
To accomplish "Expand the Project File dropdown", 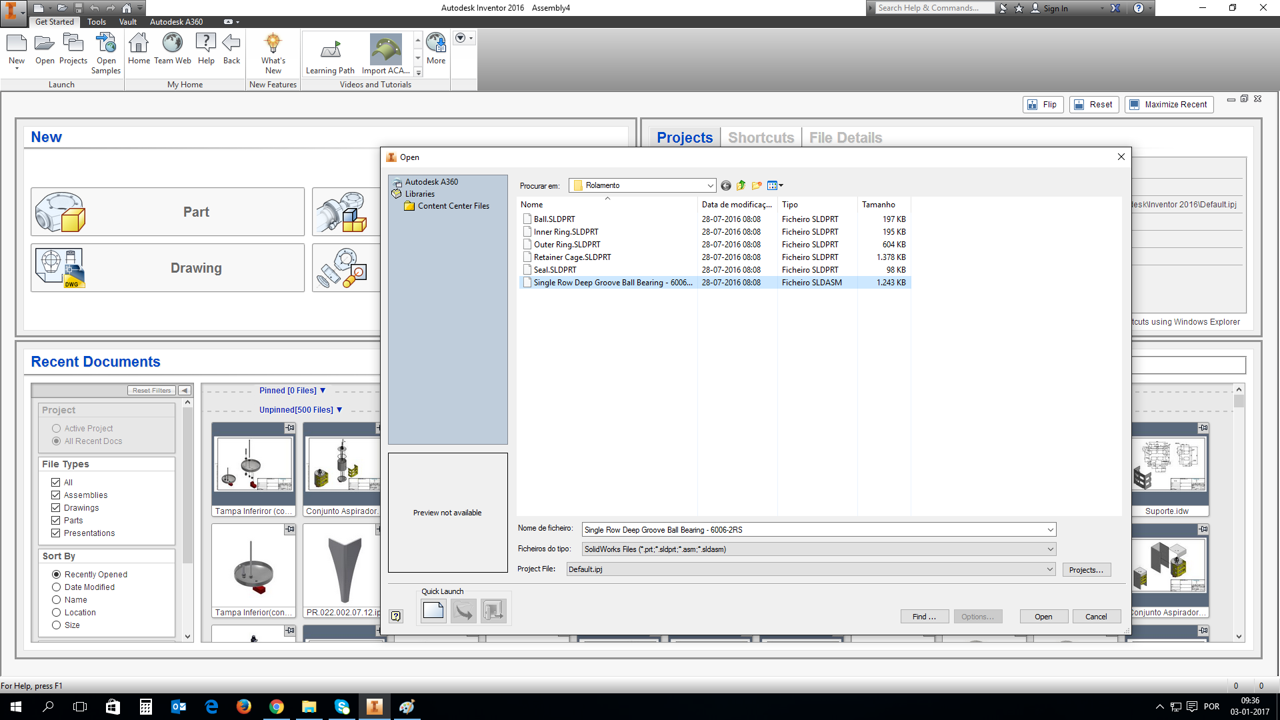I will pyautogui.click(x=1049, y=569).
